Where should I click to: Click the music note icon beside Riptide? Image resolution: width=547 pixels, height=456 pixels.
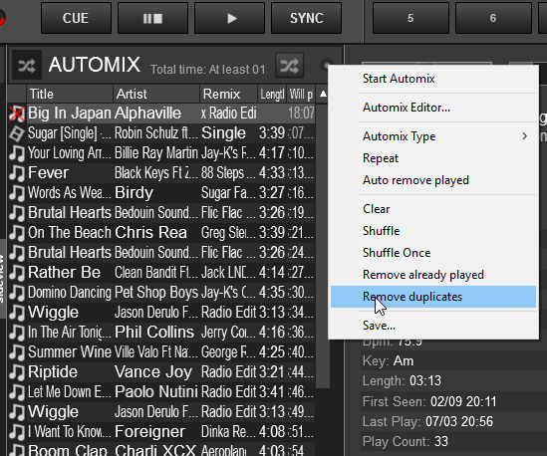click(16, 372)
